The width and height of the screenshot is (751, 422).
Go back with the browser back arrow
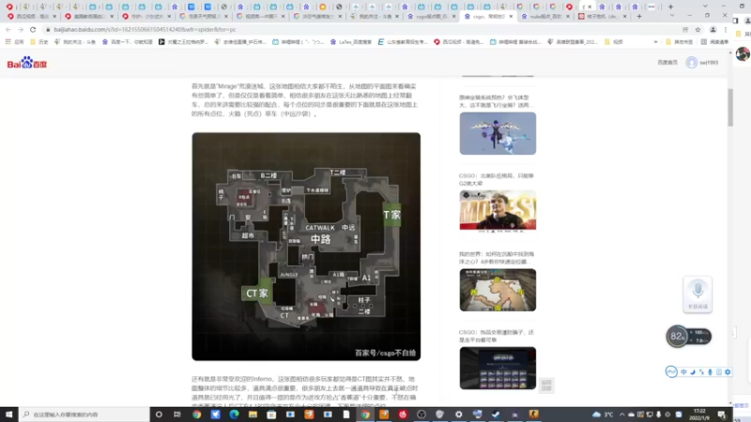point(8,30)
